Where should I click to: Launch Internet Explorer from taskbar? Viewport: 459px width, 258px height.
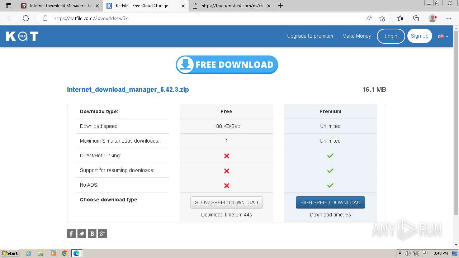click(29, 253)
